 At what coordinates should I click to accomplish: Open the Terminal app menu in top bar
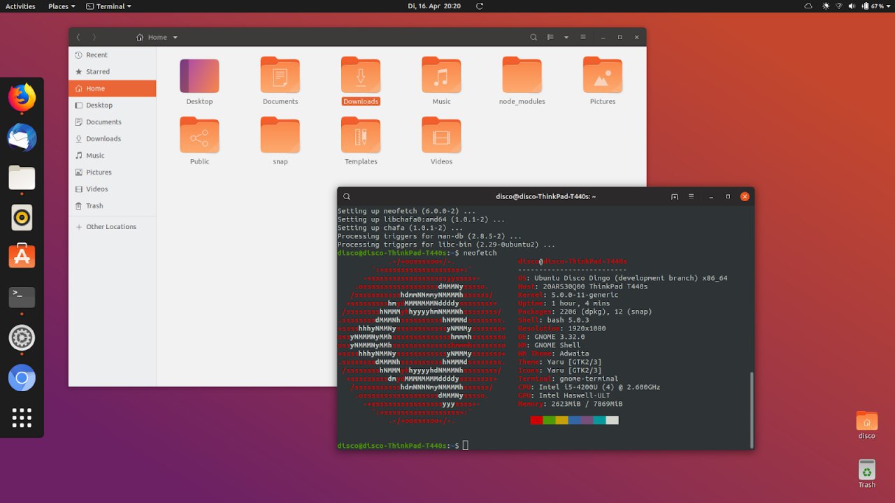[108, 6]
